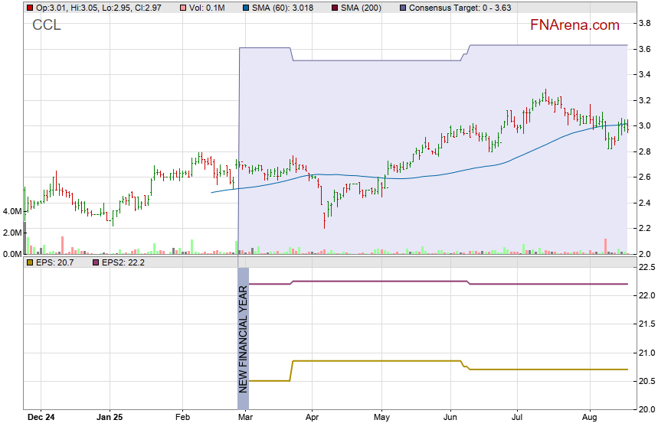Click the purple Consensus Target legend swatch

tap(403, 8)
